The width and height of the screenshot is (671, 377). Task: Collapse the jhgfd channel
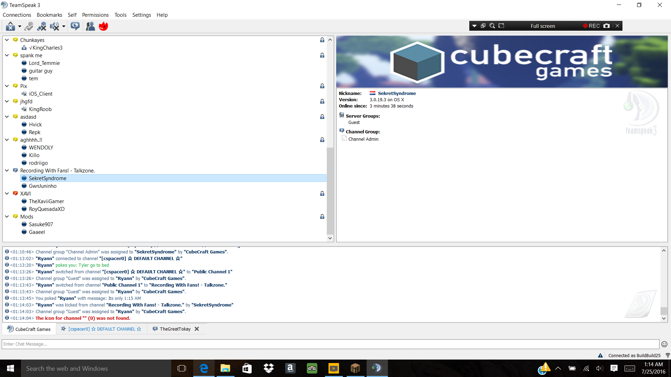coord(7,101)
